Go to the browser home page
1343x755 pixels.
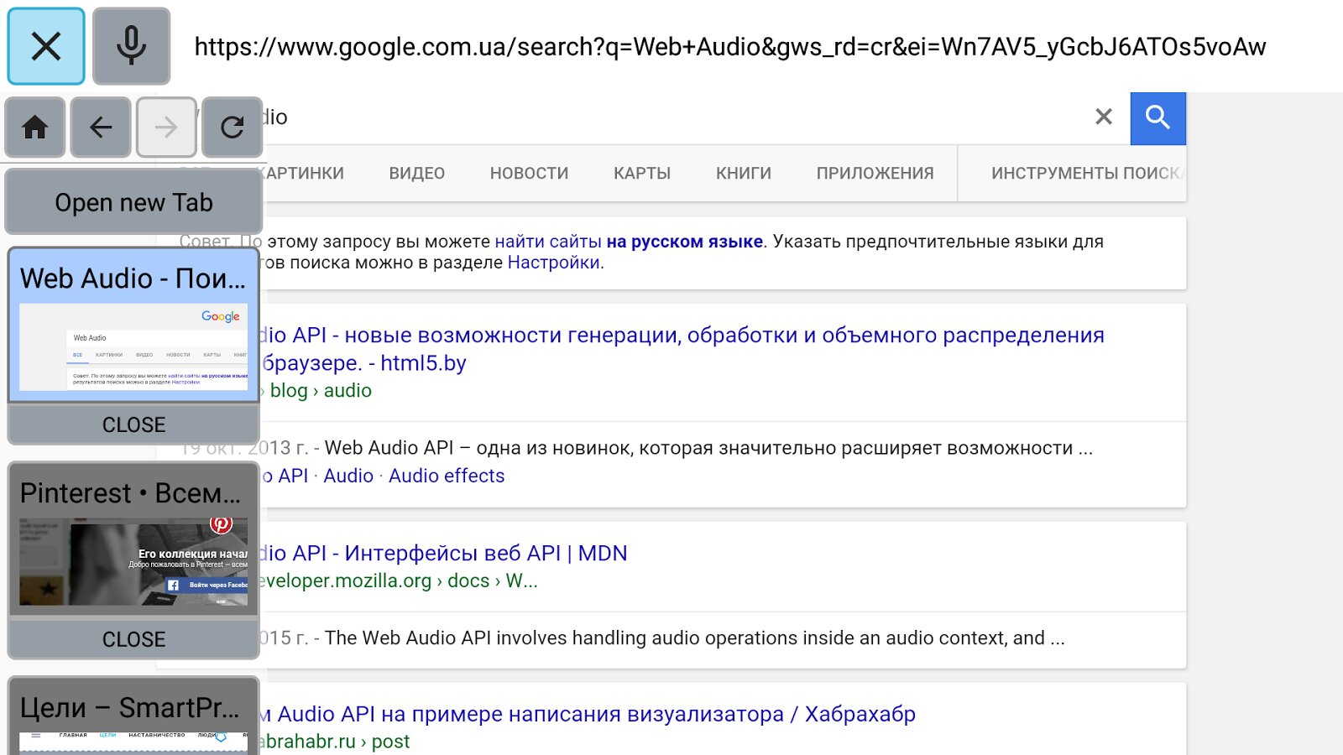click(34, 128)
